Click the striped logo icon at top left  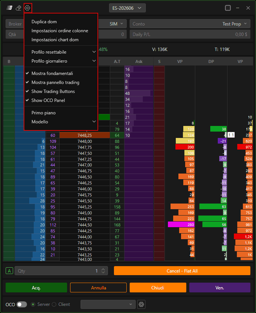coord(9,8)
